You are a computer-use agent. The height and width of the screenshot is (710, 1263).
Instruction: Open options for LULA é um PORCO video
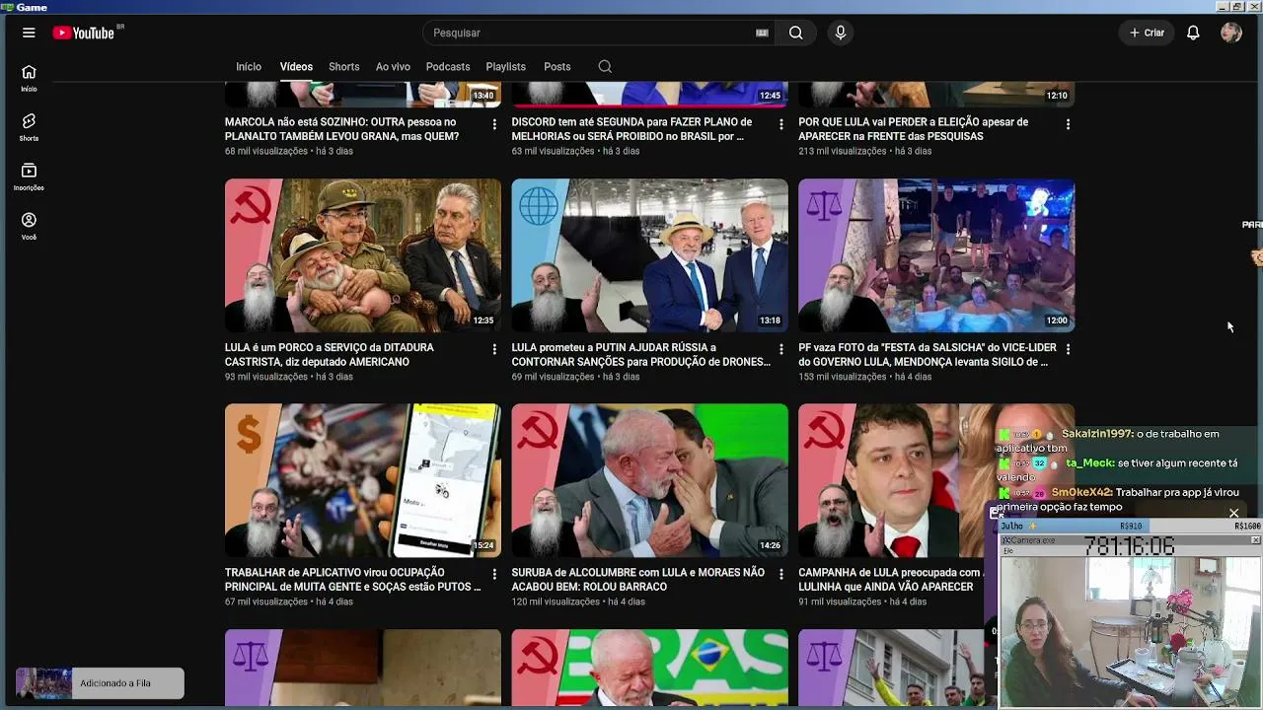click(x=494, y=349)
